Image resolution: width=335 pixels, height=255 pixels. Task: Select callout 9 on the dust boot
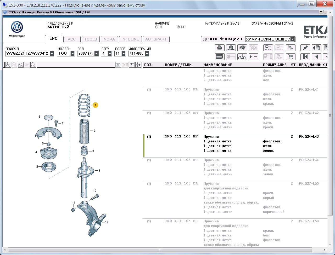(94, 131)
